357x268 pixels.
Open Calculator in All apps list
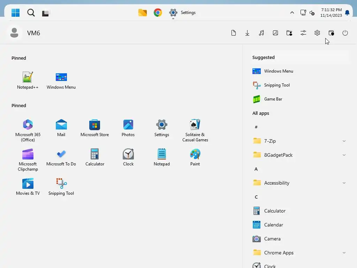[x=300, y=211]
